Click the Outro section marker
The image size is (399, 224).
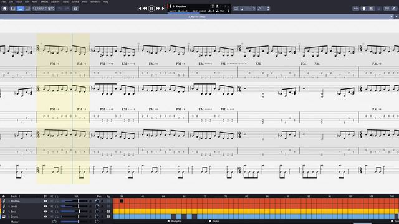tap(214, 222)
